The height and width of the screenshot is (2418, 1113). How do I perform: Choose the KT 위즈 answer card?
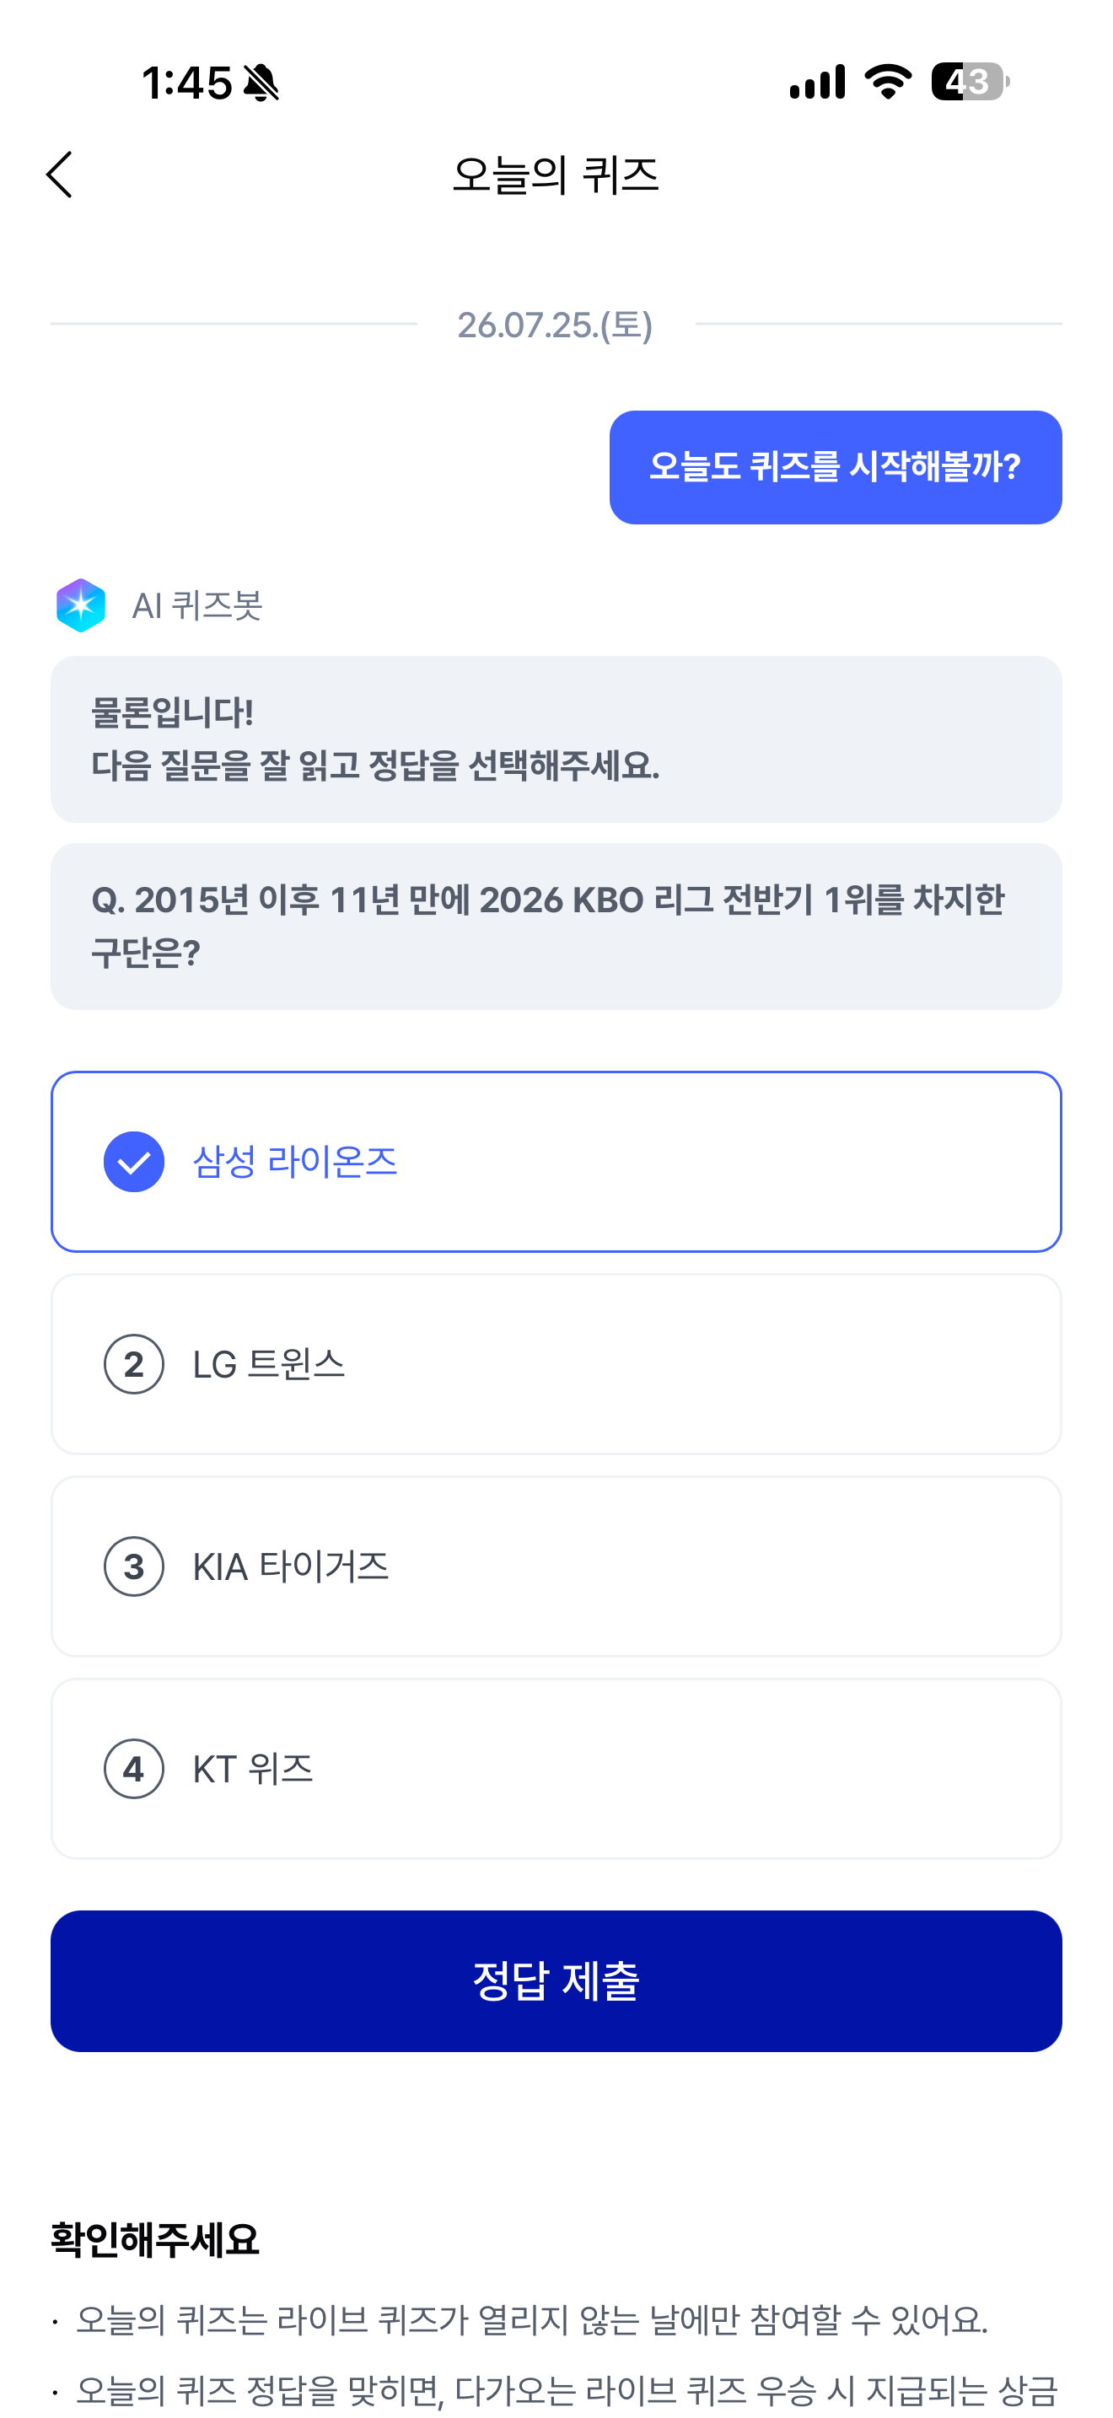pyautogui.click(x=556, y=1770)
